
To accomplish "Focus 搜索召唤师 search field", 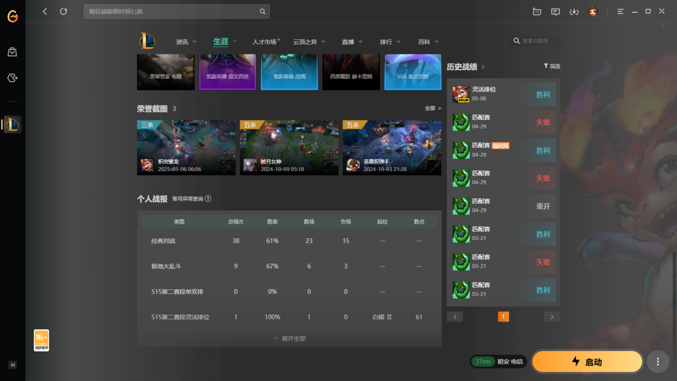I will (537, 41).
